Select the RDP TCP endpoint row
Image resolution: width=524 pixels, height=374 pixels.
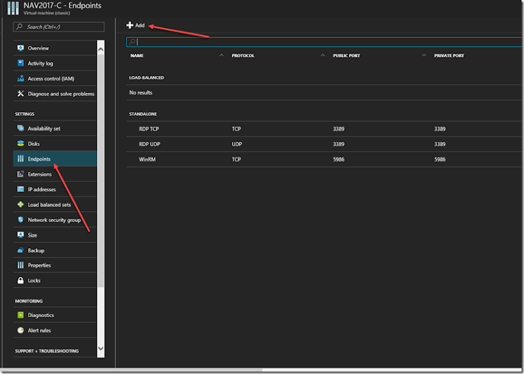pos(325,128)
